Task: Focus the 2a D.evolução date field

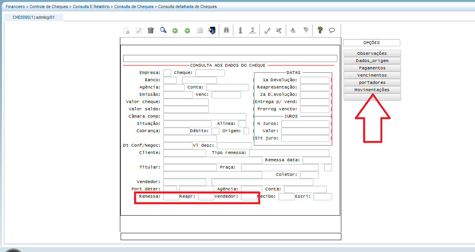Action: pos(315,95)
